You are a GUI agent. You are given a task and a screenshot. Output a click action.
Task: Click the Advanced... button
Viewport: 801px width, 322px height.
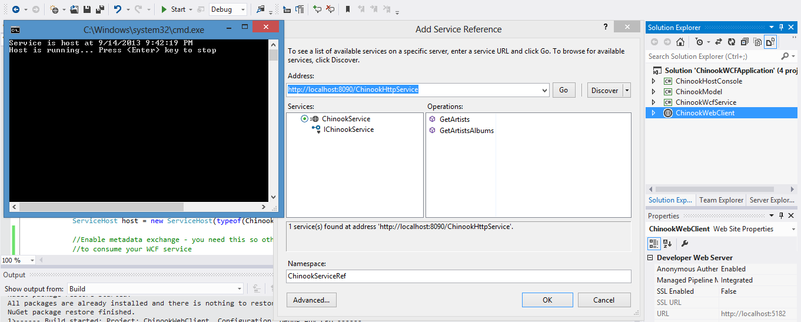(x=311, y=300)
